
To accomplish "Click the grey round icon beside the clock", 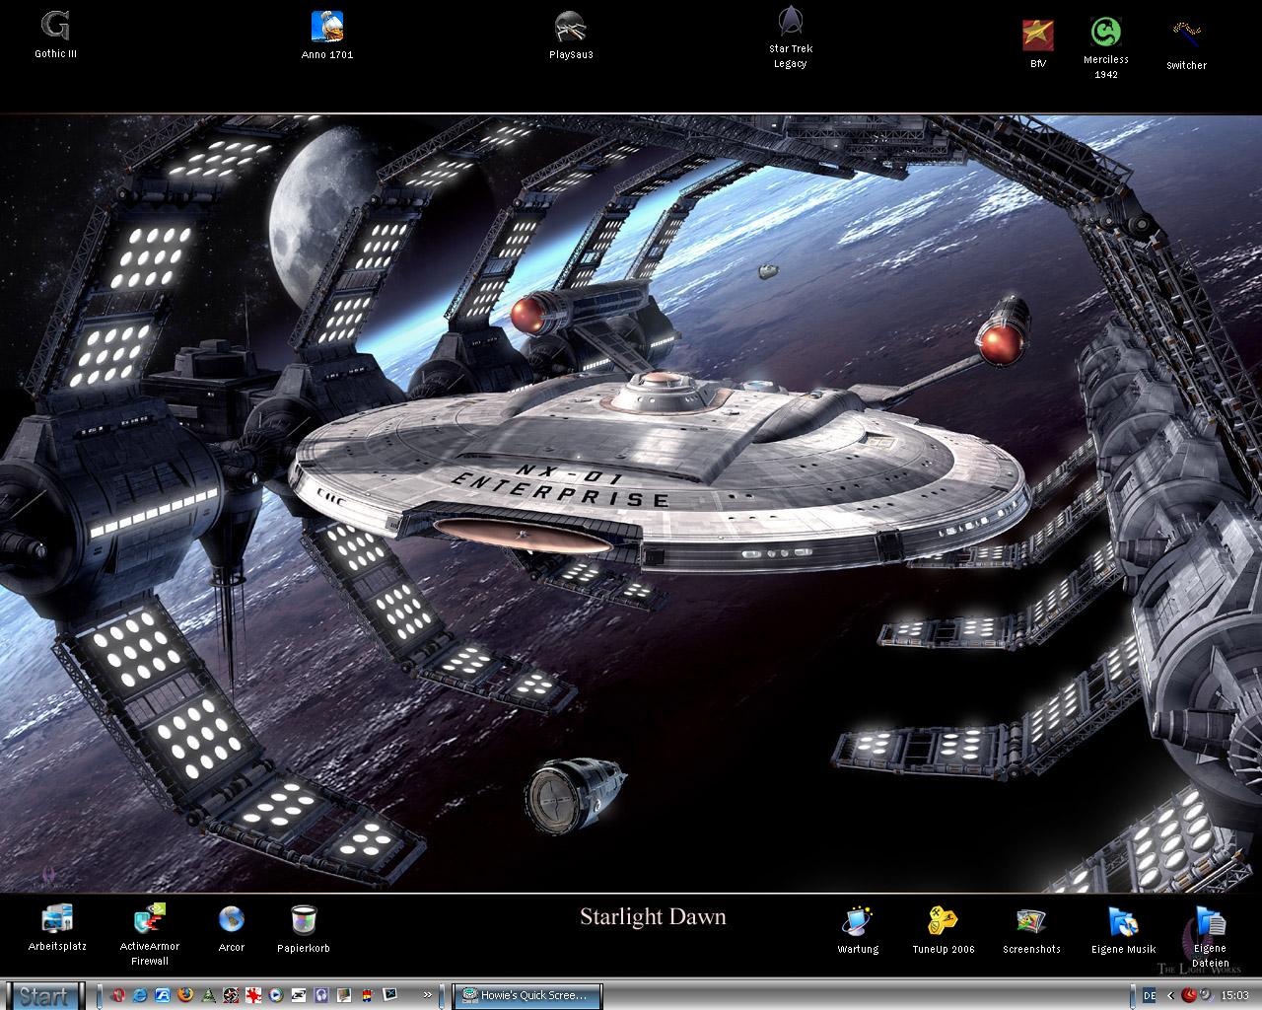I will pyautogui.click(x=1206, y=994).
